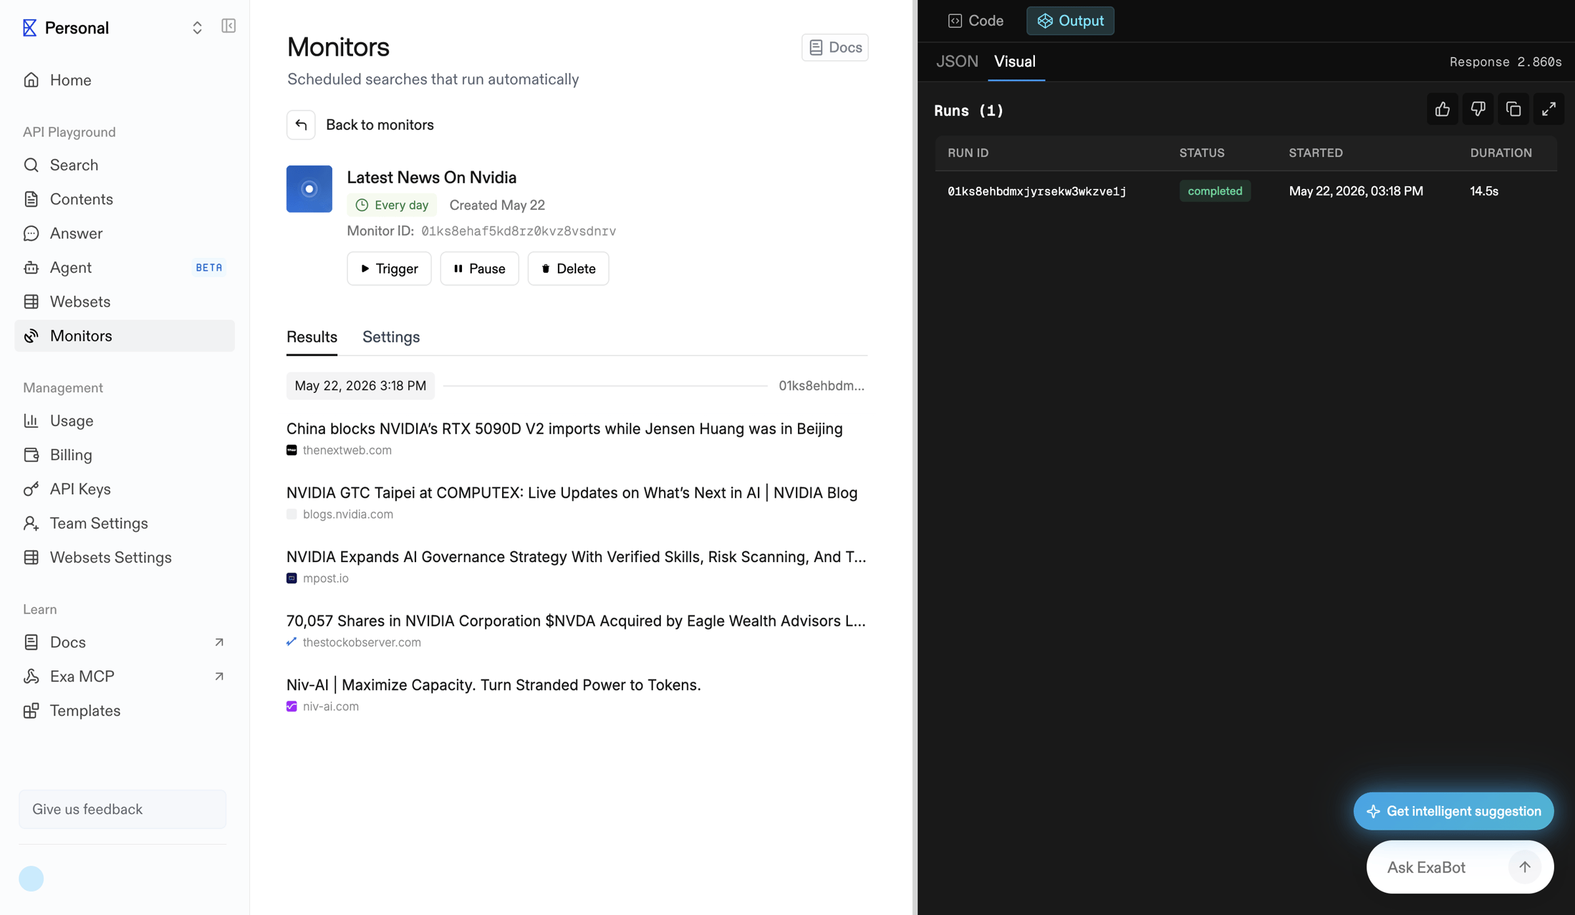This screenshot has height=915, width=1575.
Task: Open Docs button in Monitors header
Action: tap(835, 47)
